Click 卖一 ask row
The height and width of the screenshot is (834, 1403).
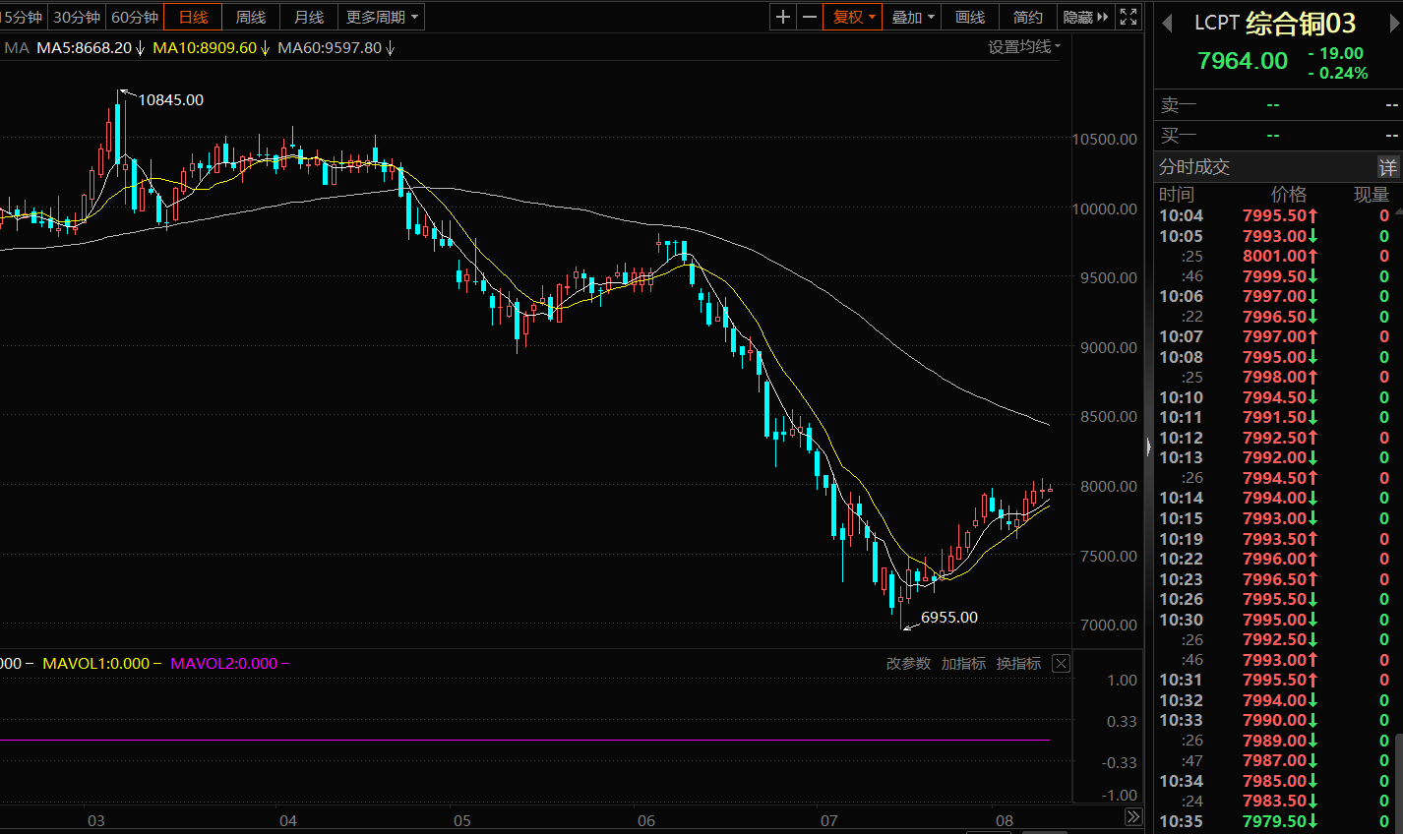(1278, 105)
